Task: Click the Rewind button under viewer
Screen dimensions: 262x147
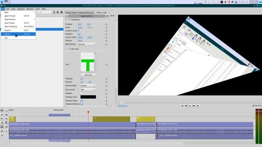Action: click(186, 106)
